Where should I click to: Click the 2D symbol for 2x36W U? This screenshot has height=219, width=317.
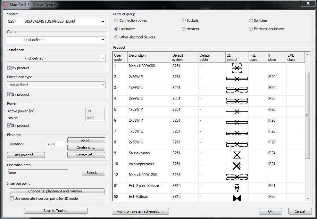click(x=237, y=101)
